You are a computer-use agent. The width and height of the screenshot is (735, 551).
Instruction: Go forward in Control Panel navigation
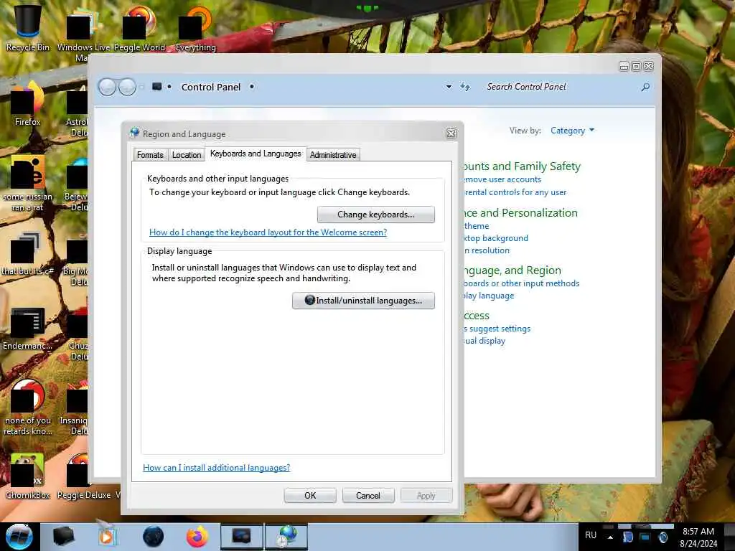[x=127, y=87]
